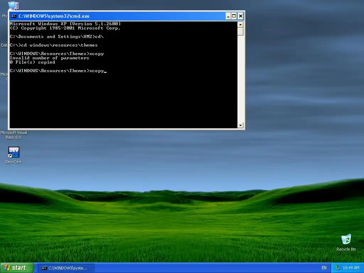Screen dimensions: 364x273
Task: Click the Start button on the taskbar
Action: tap(17, 268)
